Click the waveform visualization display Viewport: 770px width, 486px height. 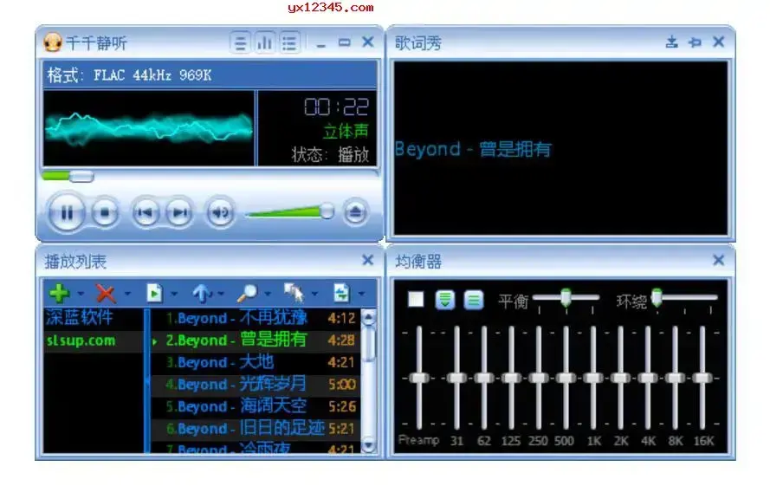149,129
